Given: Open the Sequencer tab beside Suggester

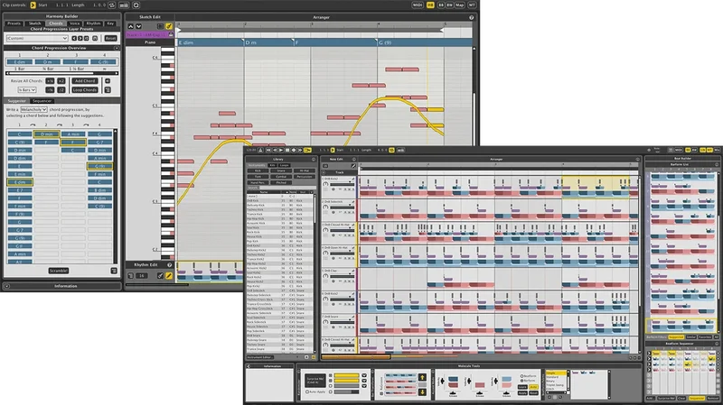Looking at the screenshot, I should point(42,101).
